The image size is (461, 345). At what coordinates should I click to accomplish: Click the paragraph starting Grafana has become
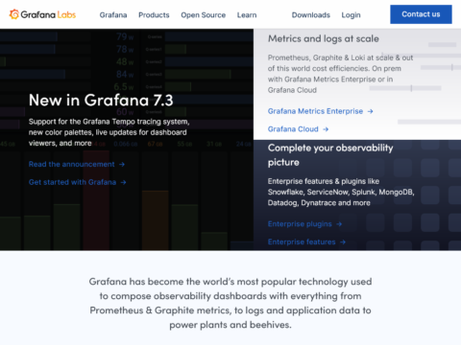coord(230,303)
